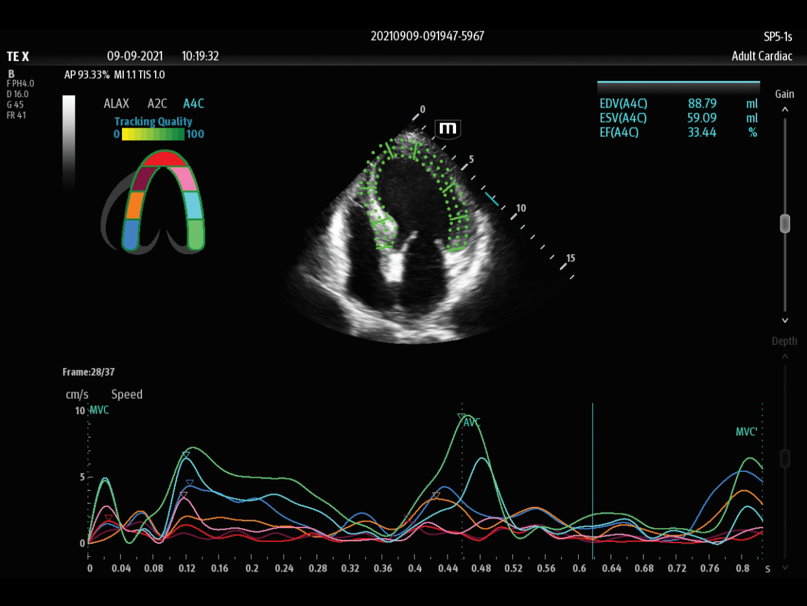The image size is (807, 606).
Task: Select the green basal lateral segment
Action: click(x=196, y=235)
